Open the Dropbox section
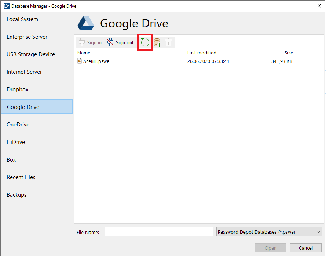Screen dimensions: 326x257 pyautogui.click(x=37, y=90)
